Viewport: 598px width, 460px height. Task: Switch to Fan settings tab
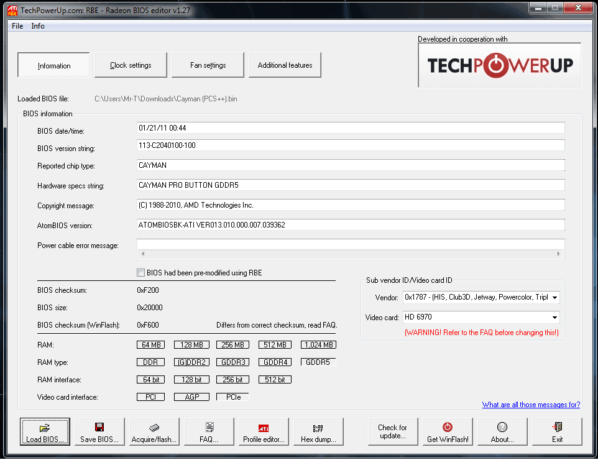(x=208, y=65)
